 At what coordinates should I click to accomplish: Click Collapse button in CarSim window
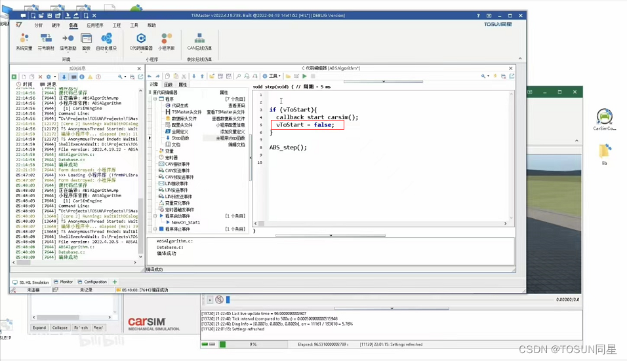tap(60, 328)
